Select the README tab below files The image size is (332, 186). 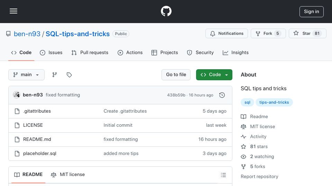[28, 175]
